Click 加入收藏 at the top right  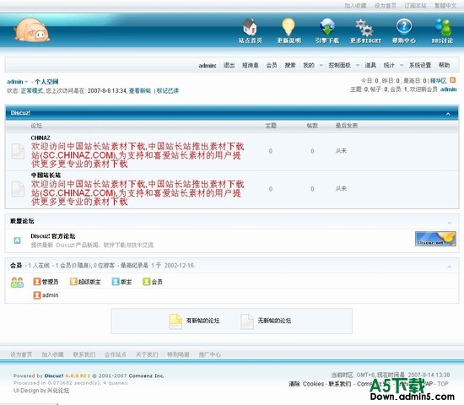coord(355,6)
